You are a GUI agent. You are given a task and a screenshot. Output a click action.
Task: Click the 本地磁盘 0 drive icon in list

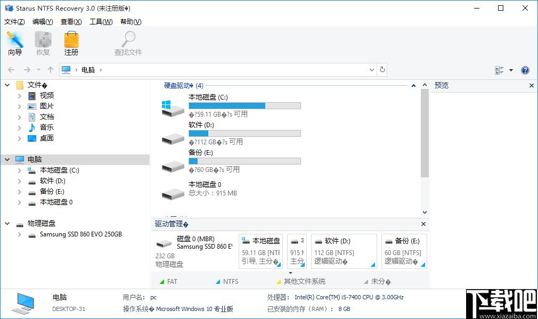pos(173,194)
